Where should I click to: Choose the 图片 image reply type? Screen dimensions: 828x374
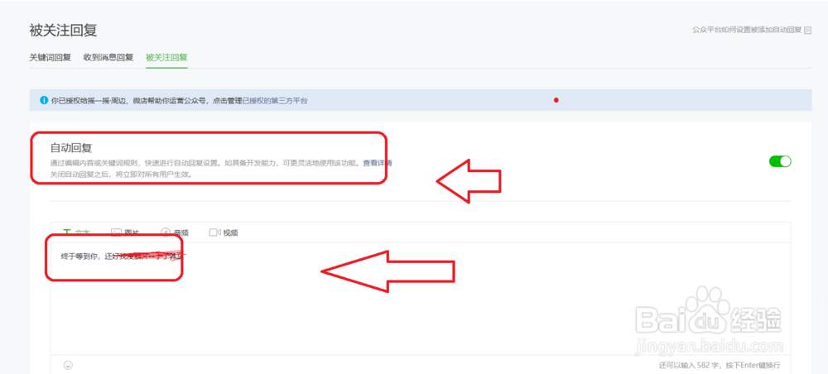tap(125, 233)
